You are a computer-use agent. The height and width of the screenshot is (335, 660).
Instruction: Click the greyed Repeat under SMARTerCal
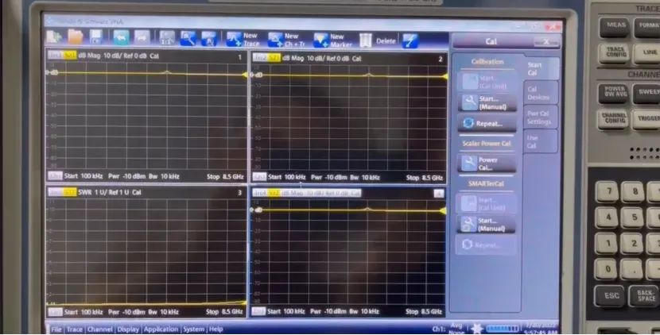[x=486, y=245]
